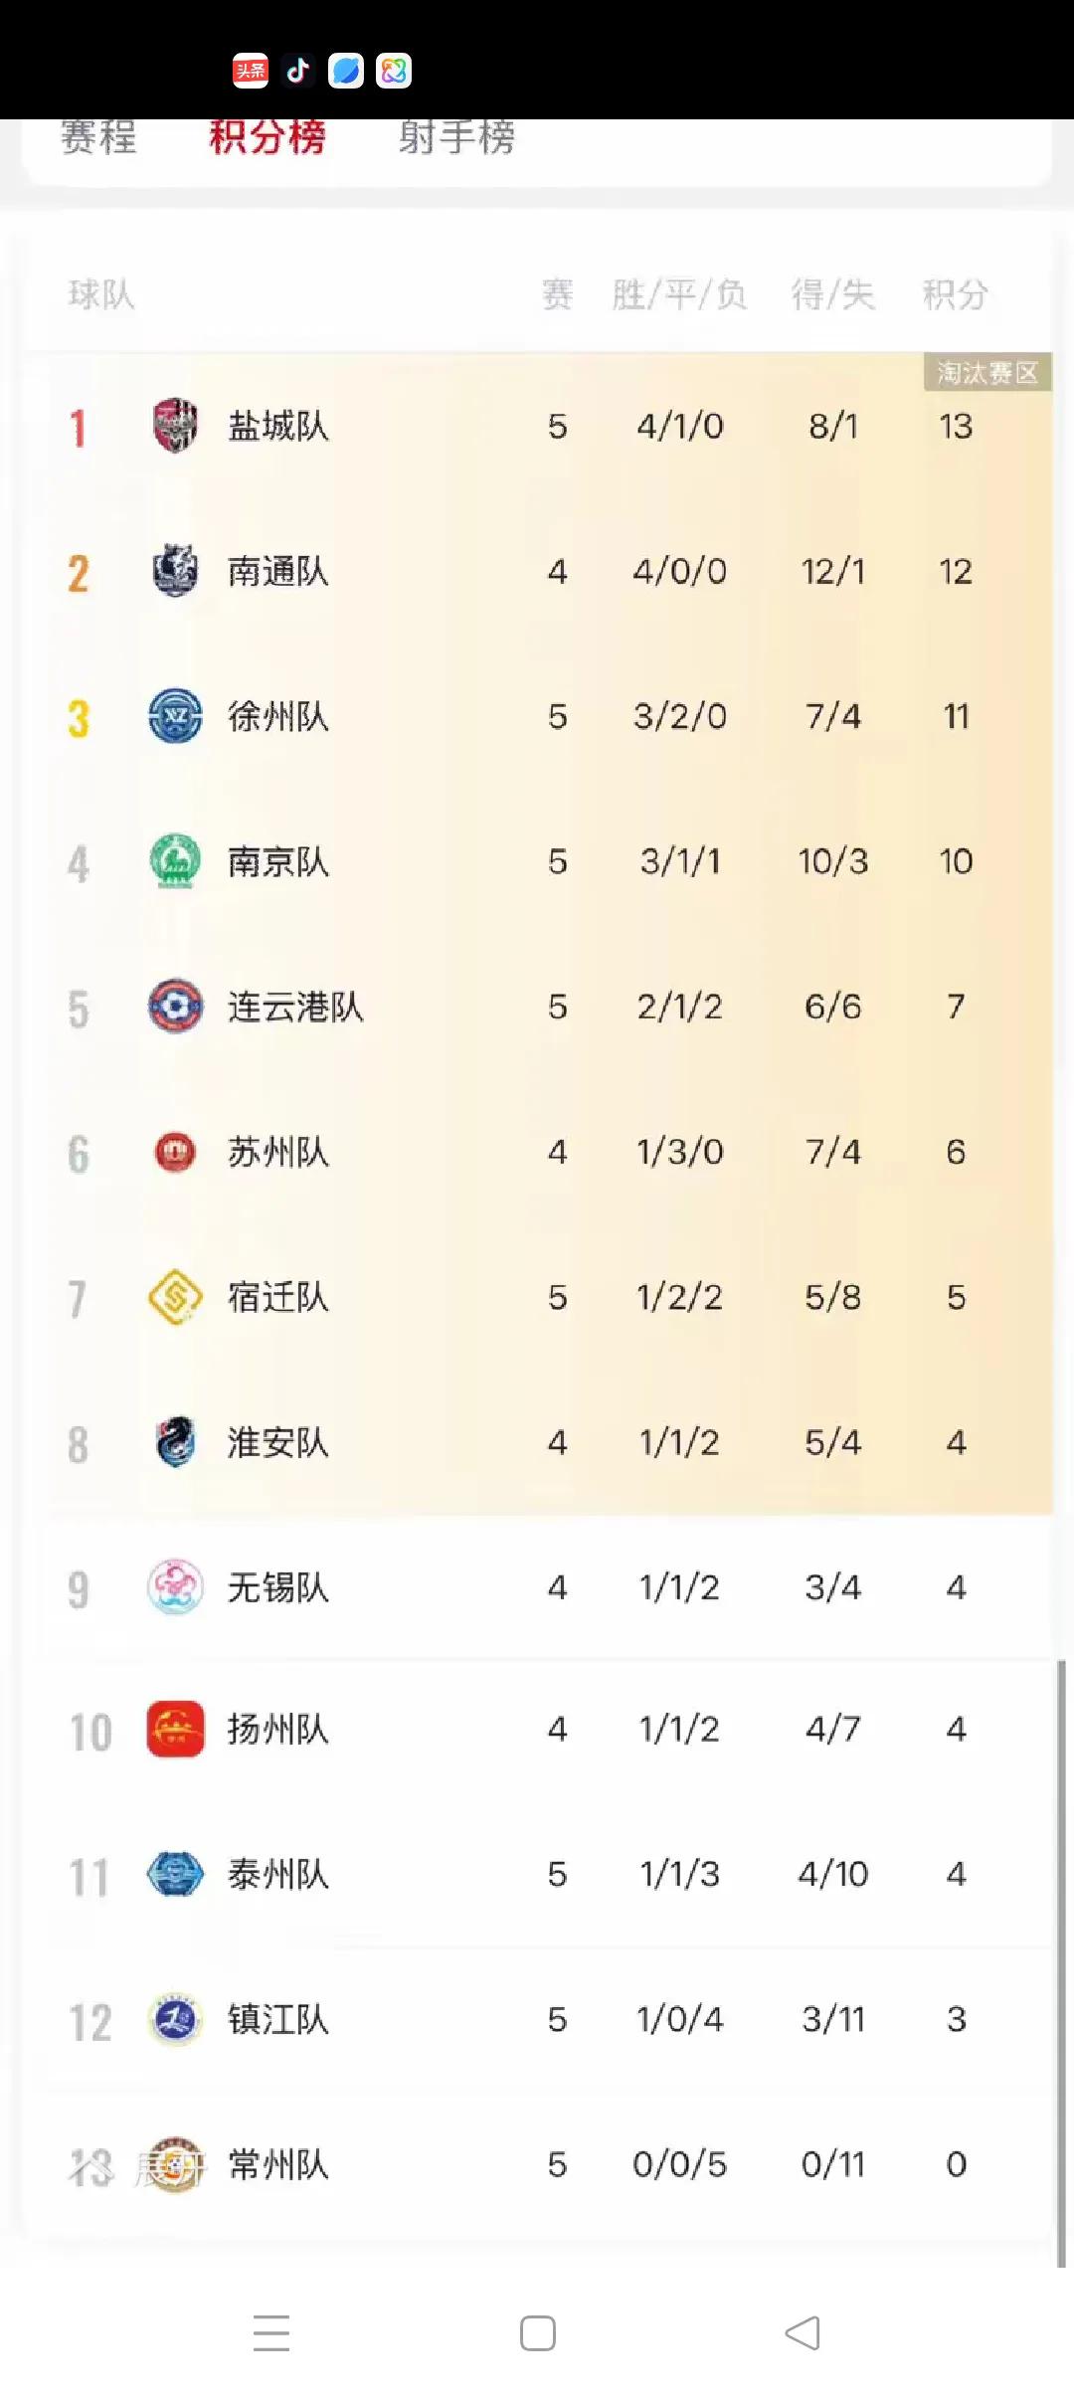Tap the 南通队 team crest
This screenshot has height=2399, width=1074.
(175, 571)
